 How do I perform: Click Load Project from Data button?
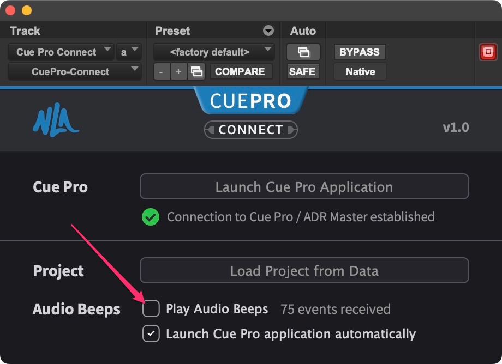[304, 270]
